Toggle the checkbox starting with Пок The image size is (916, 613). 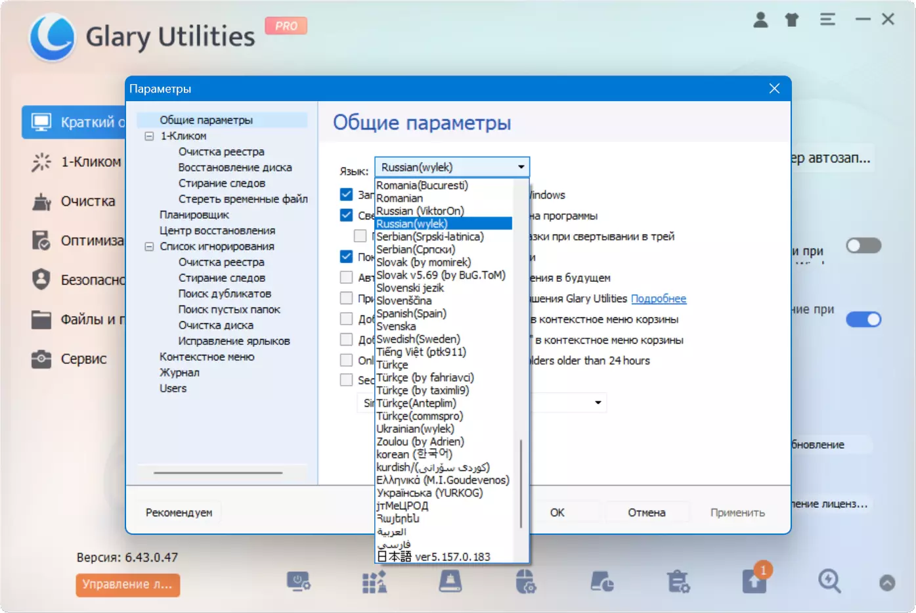tap(346, 256)
